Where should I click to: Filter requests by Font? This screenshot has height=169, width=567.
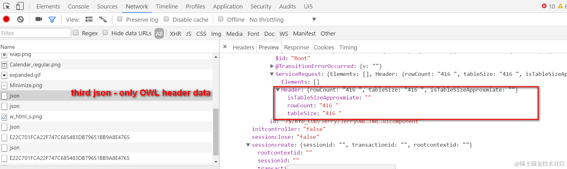(253, 34)
